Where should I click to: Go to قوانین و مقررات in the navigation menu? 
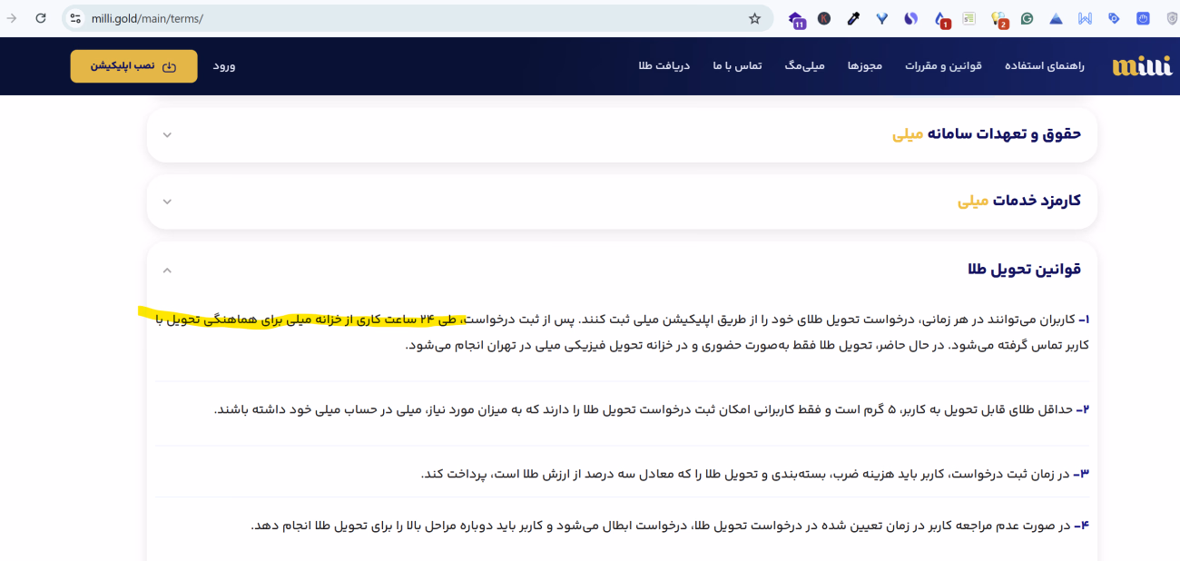pos(943,66)
